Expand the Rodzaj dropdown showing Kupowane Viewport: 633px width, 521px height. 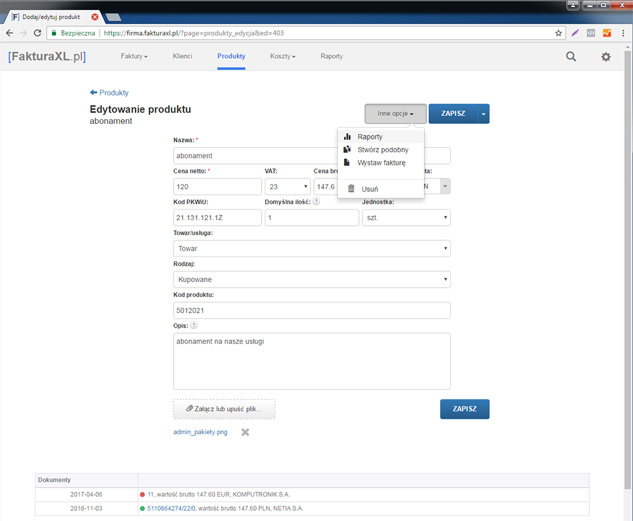click(x=312, y=280)
